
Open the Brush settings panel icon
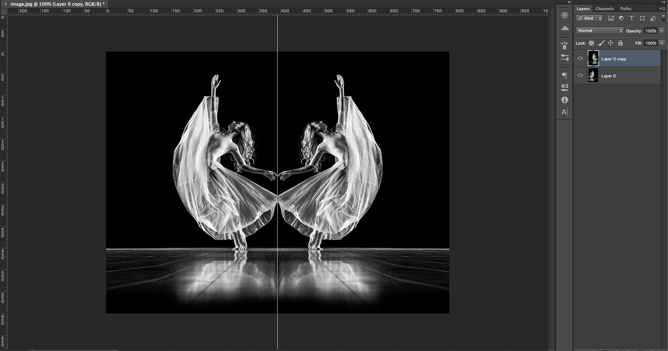(x=565, y=57)
